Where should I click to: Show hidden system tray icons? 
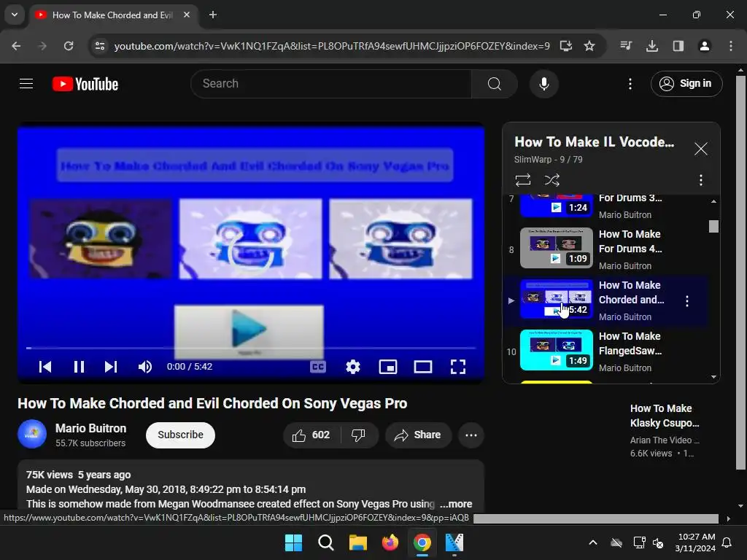(593, 542)
